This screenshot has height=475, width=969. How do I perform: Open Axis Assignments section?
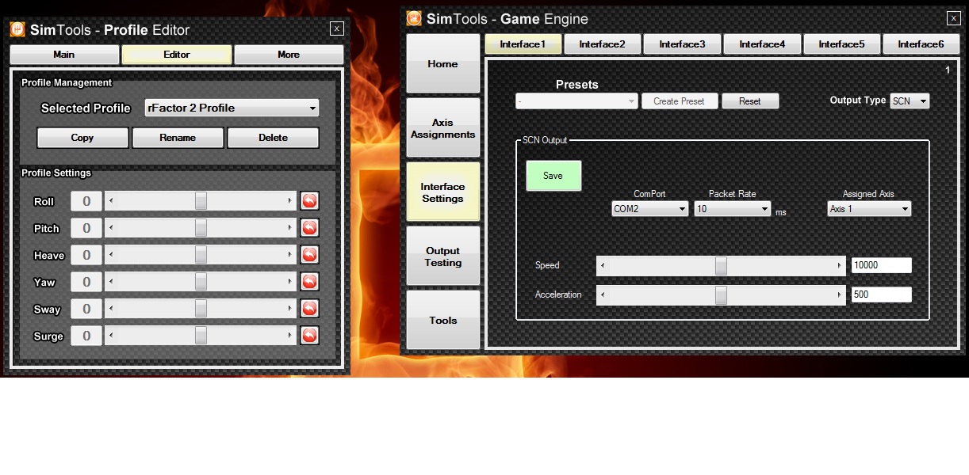[443, 127]
